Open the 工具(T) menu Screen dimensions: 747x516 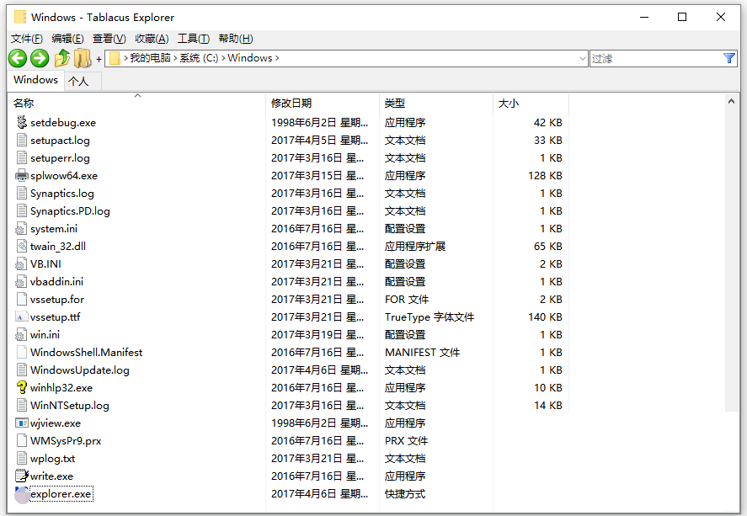coord(193,39)
